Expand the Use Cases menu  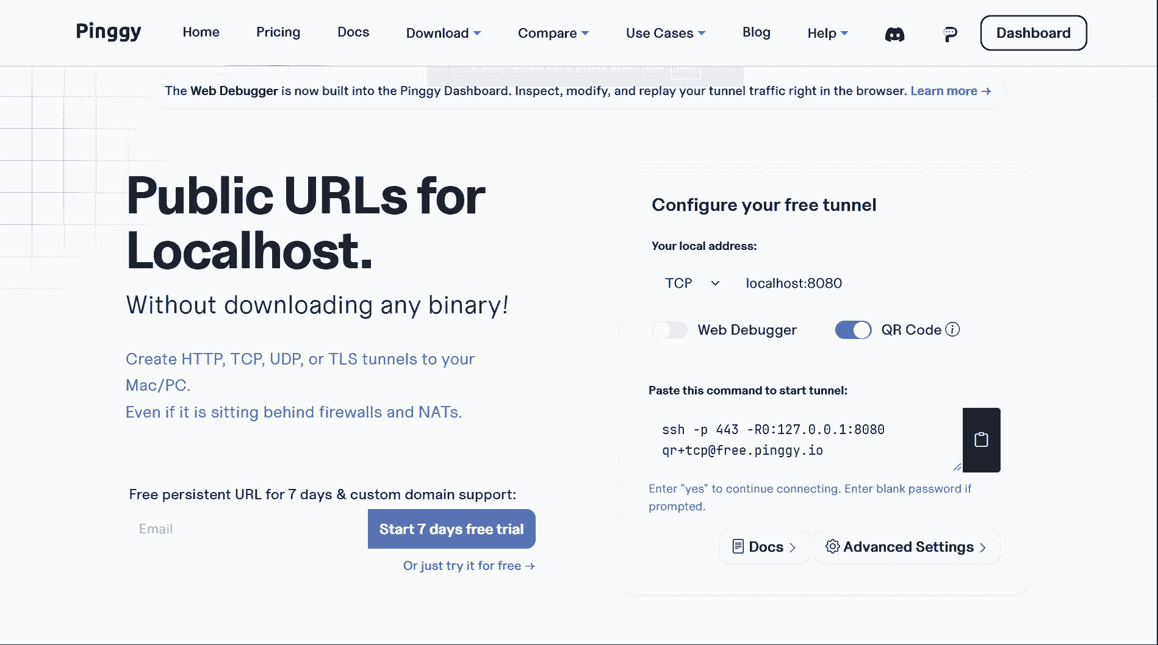[666, 33]
